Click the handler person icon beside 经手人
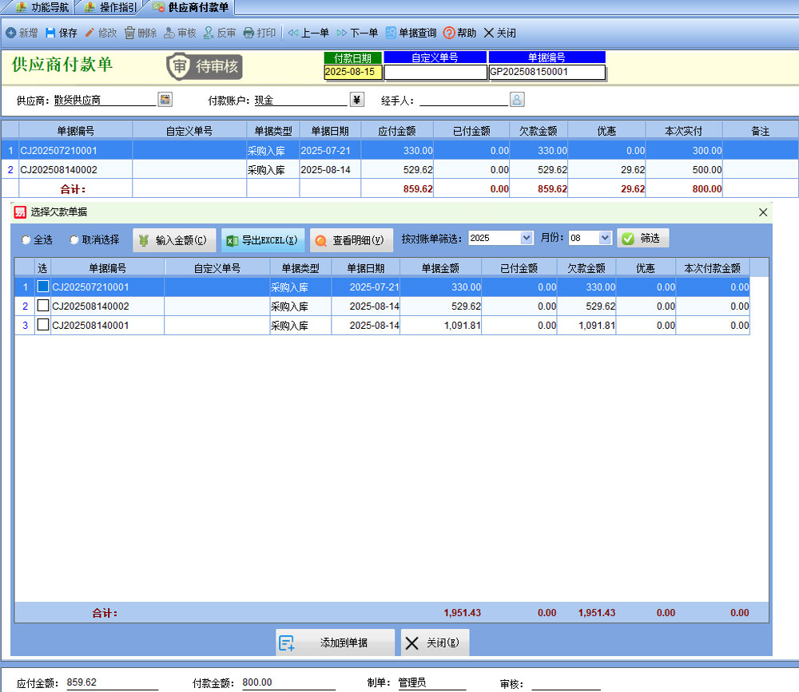Viewport: 799px width, 692px height. click(517, 100)
